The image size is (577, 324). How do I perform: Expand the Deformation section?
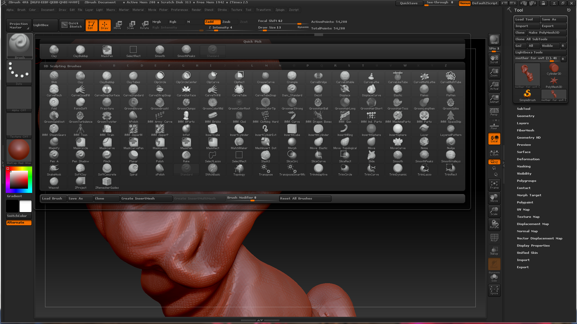pyautogui.click(x=528, y=159)
